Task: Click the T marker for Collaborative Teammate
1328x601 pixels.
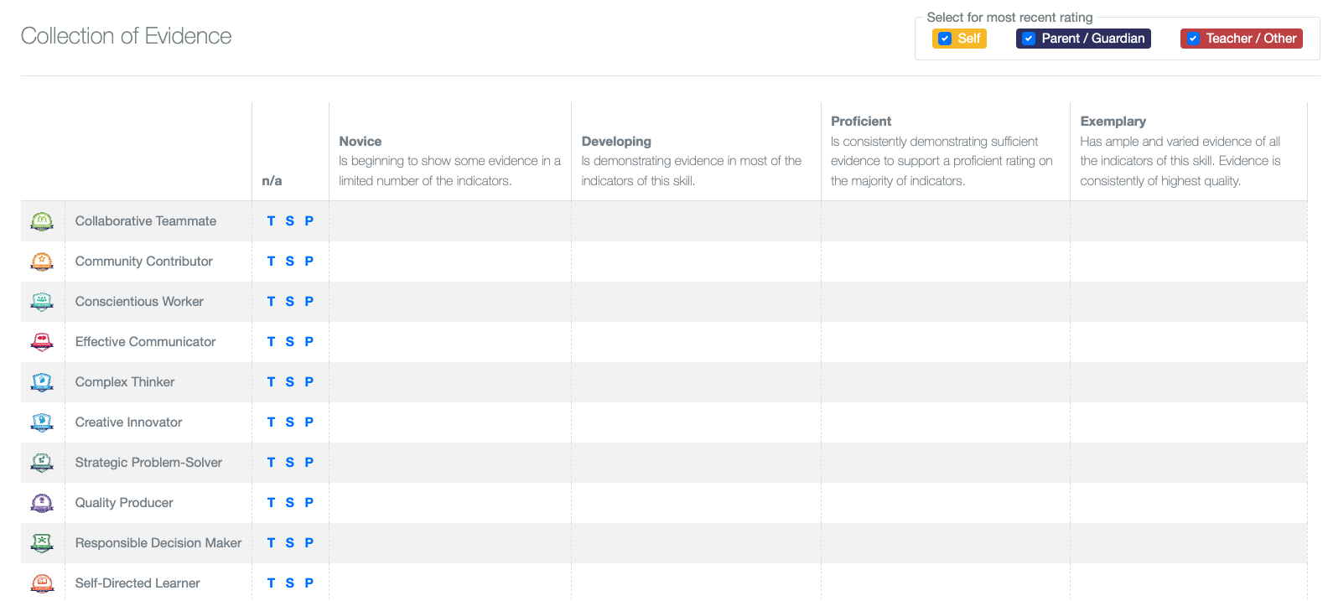Action: click(x=271, y=221)
